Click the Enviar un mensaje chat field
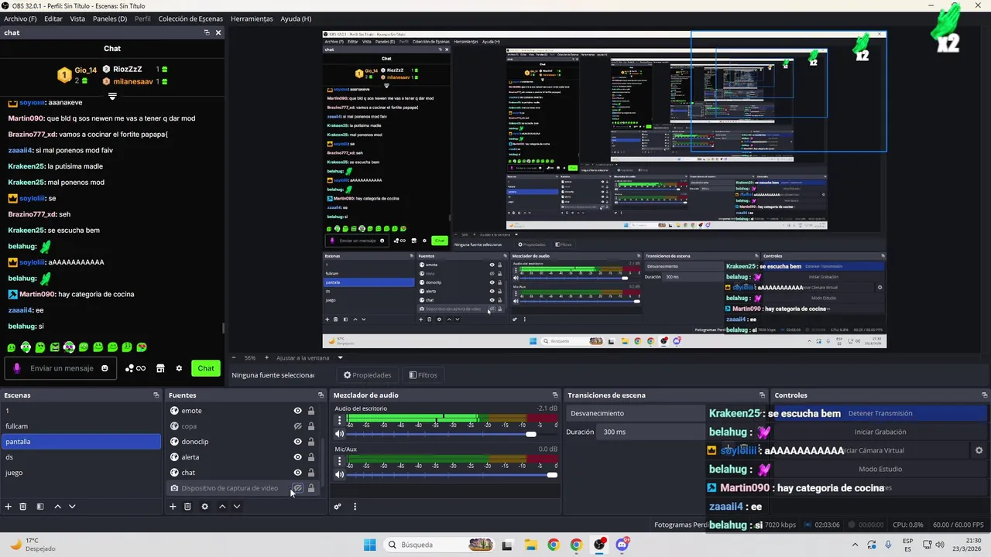 [62, 368]
